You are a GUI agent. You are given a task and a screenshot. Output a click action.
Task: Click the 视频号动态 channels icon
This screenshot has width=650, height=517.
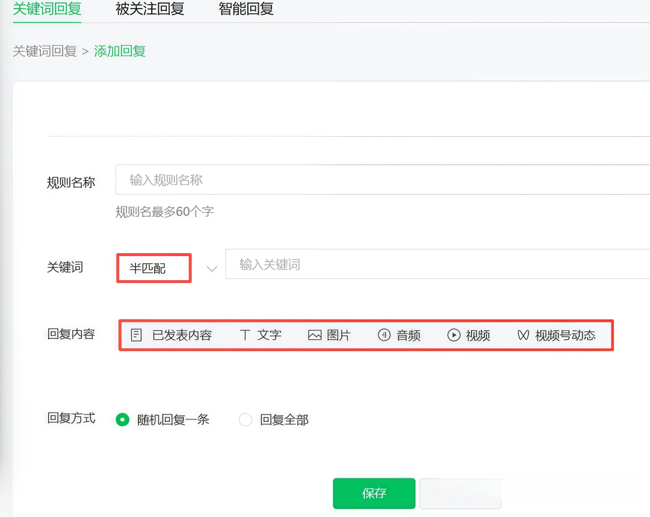pyautogui.click(x=523, y=335)
